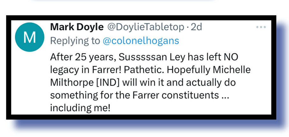Open Mark Doyle's display name link
This screenshot has height=137, width=289.
coord(76,27)
